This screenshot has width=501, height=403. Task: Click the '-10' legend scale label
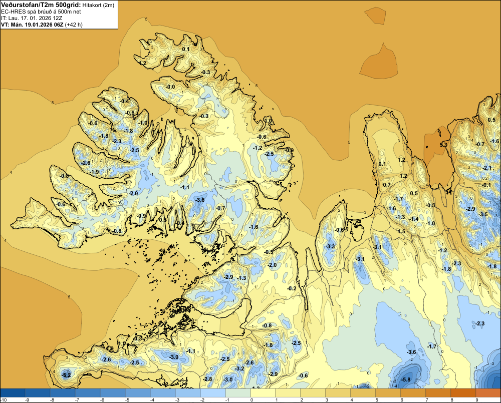pyautogui.click(x=4, y=400)
